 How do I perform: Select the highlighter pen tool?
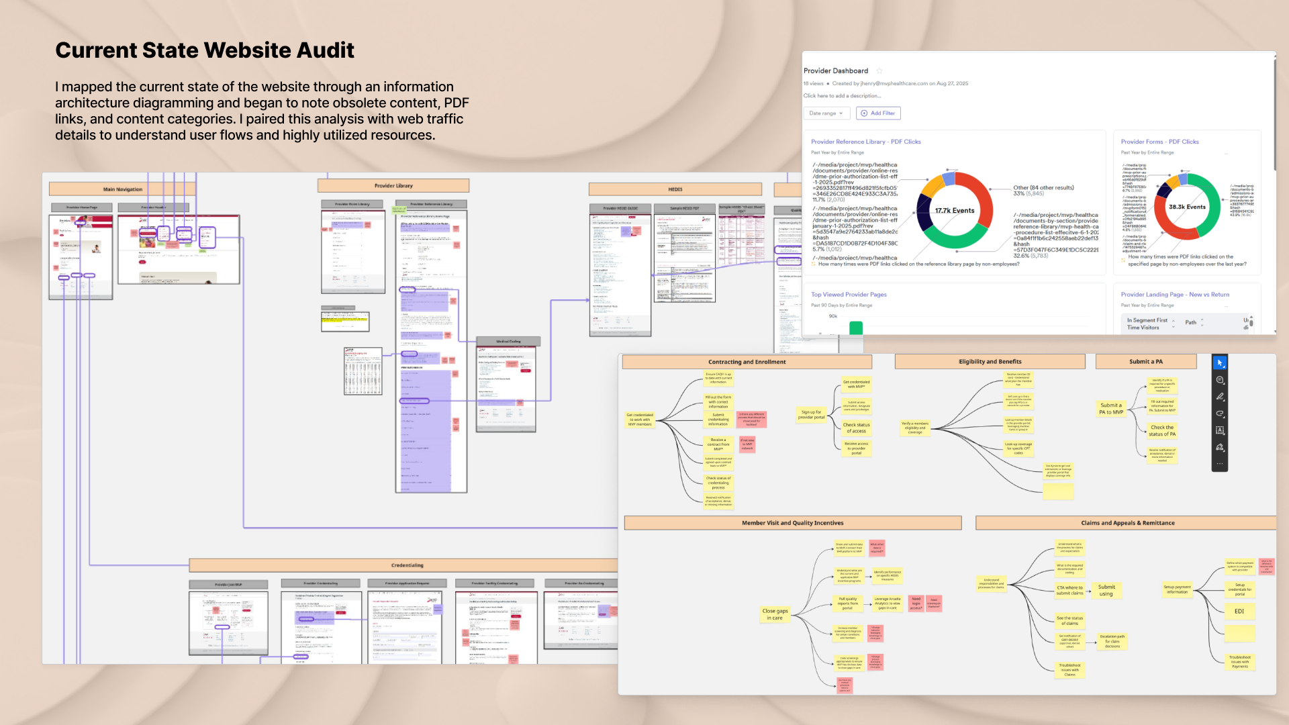click(x=1220, y=397)
